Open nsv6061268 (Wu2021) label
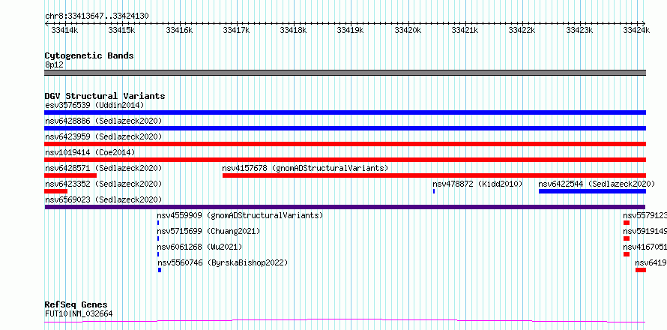This screenshot has height=330, width=667. coord(199,247)
